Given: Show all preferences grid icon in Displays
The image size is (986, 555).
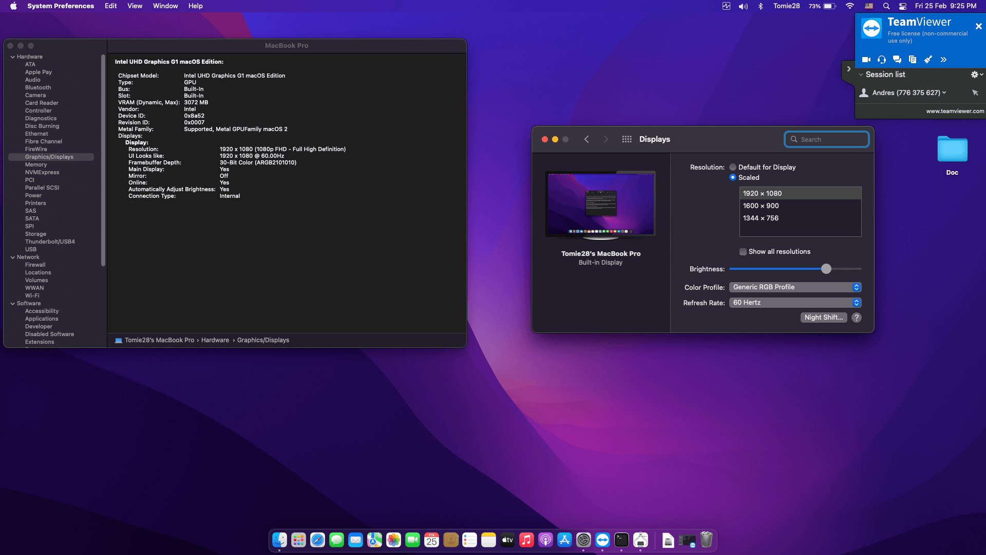Looking at the screenshot, I should click(x=627, y=139).
